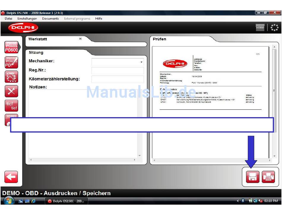Click the Kilometerzählerstellung input field
The image size is (282, 215).
point(118,79)
